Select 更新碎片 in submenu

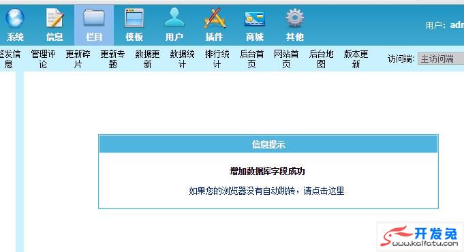pos(78,59)
